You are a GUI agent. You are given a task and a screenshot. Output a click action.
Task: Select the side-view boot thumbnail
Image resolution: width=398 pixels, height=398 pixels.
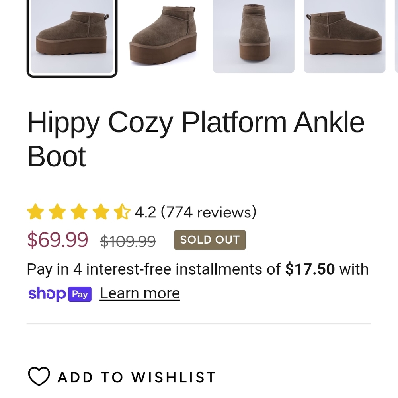click(x=72, y=37)
